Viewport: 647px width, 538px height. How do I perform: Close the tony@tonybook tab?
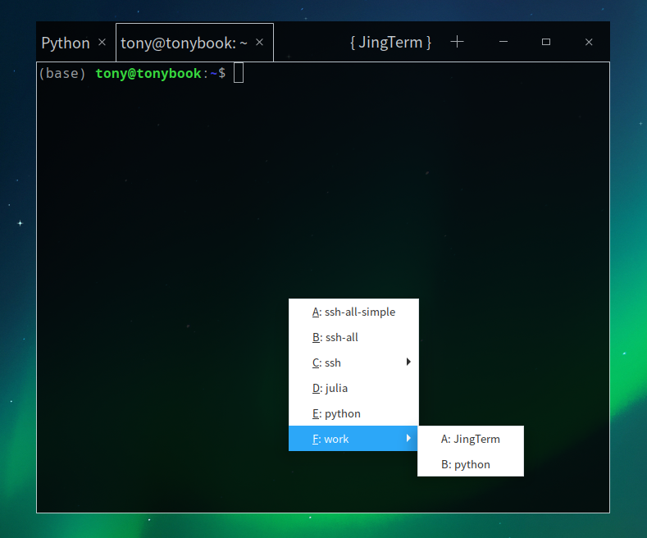point(260,42)
